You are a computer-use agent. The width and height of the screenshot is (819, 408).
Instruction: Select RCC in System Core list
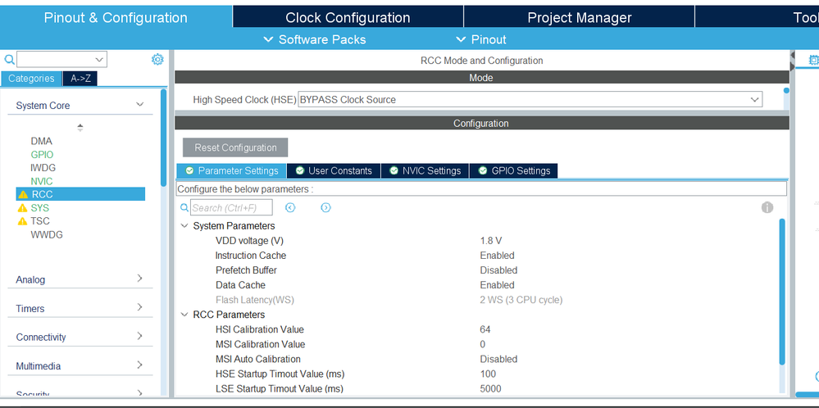[x=80, y=194]
